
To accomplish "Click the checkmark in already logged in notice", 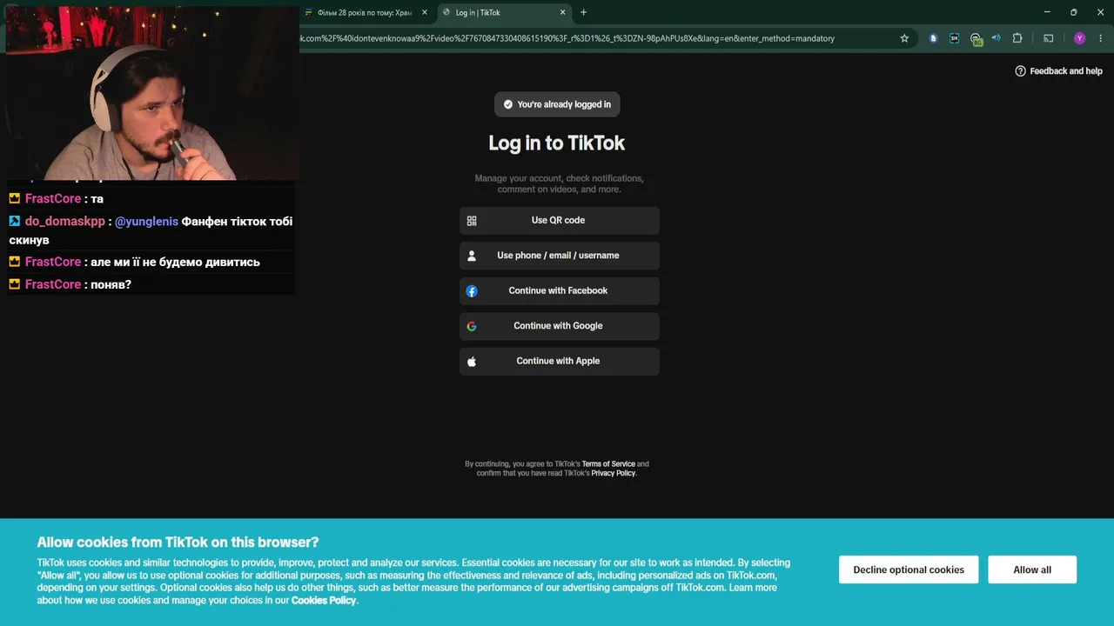I will 508,104.
